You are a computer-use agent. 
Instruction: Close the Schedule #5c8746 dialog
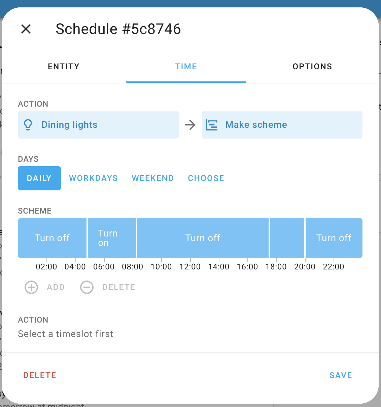(x=26, y=29)
